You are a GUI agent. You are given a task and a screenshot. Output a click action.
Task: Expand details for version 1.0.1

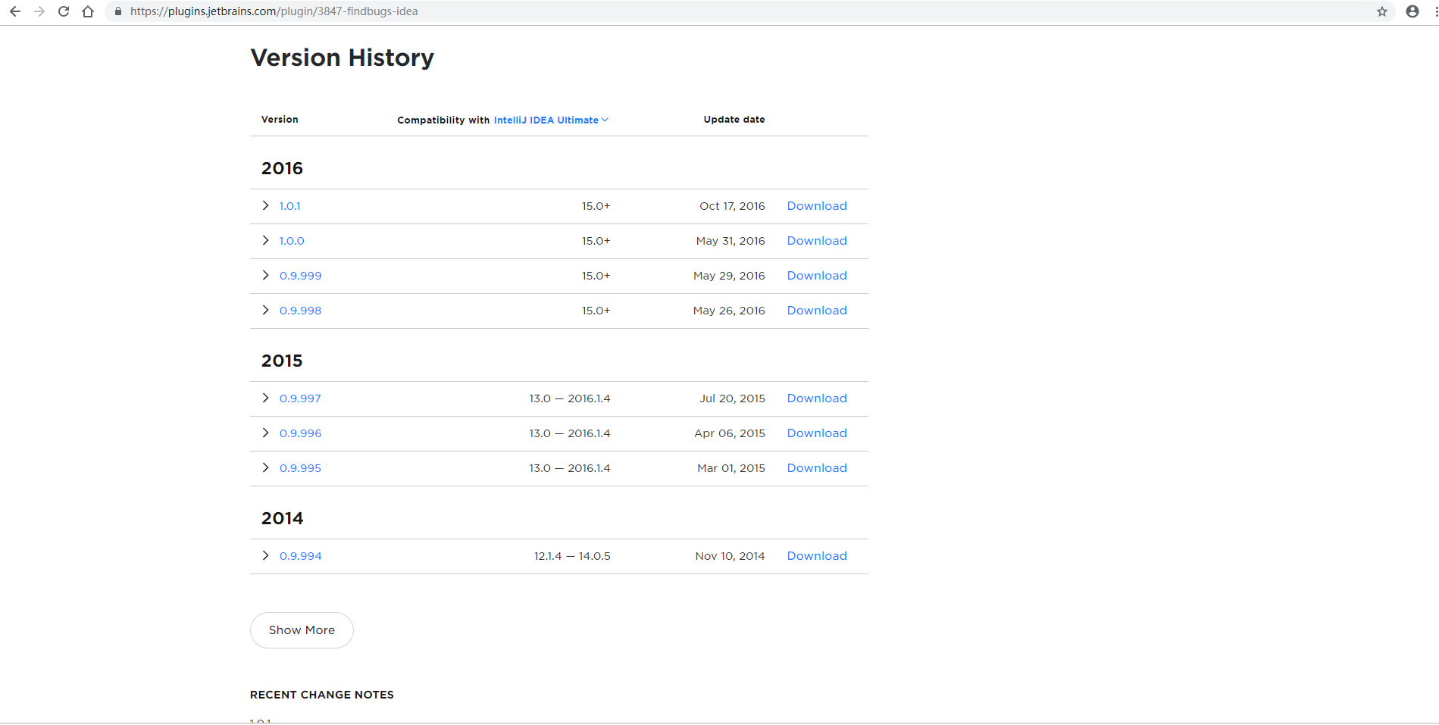click(265, 205)
